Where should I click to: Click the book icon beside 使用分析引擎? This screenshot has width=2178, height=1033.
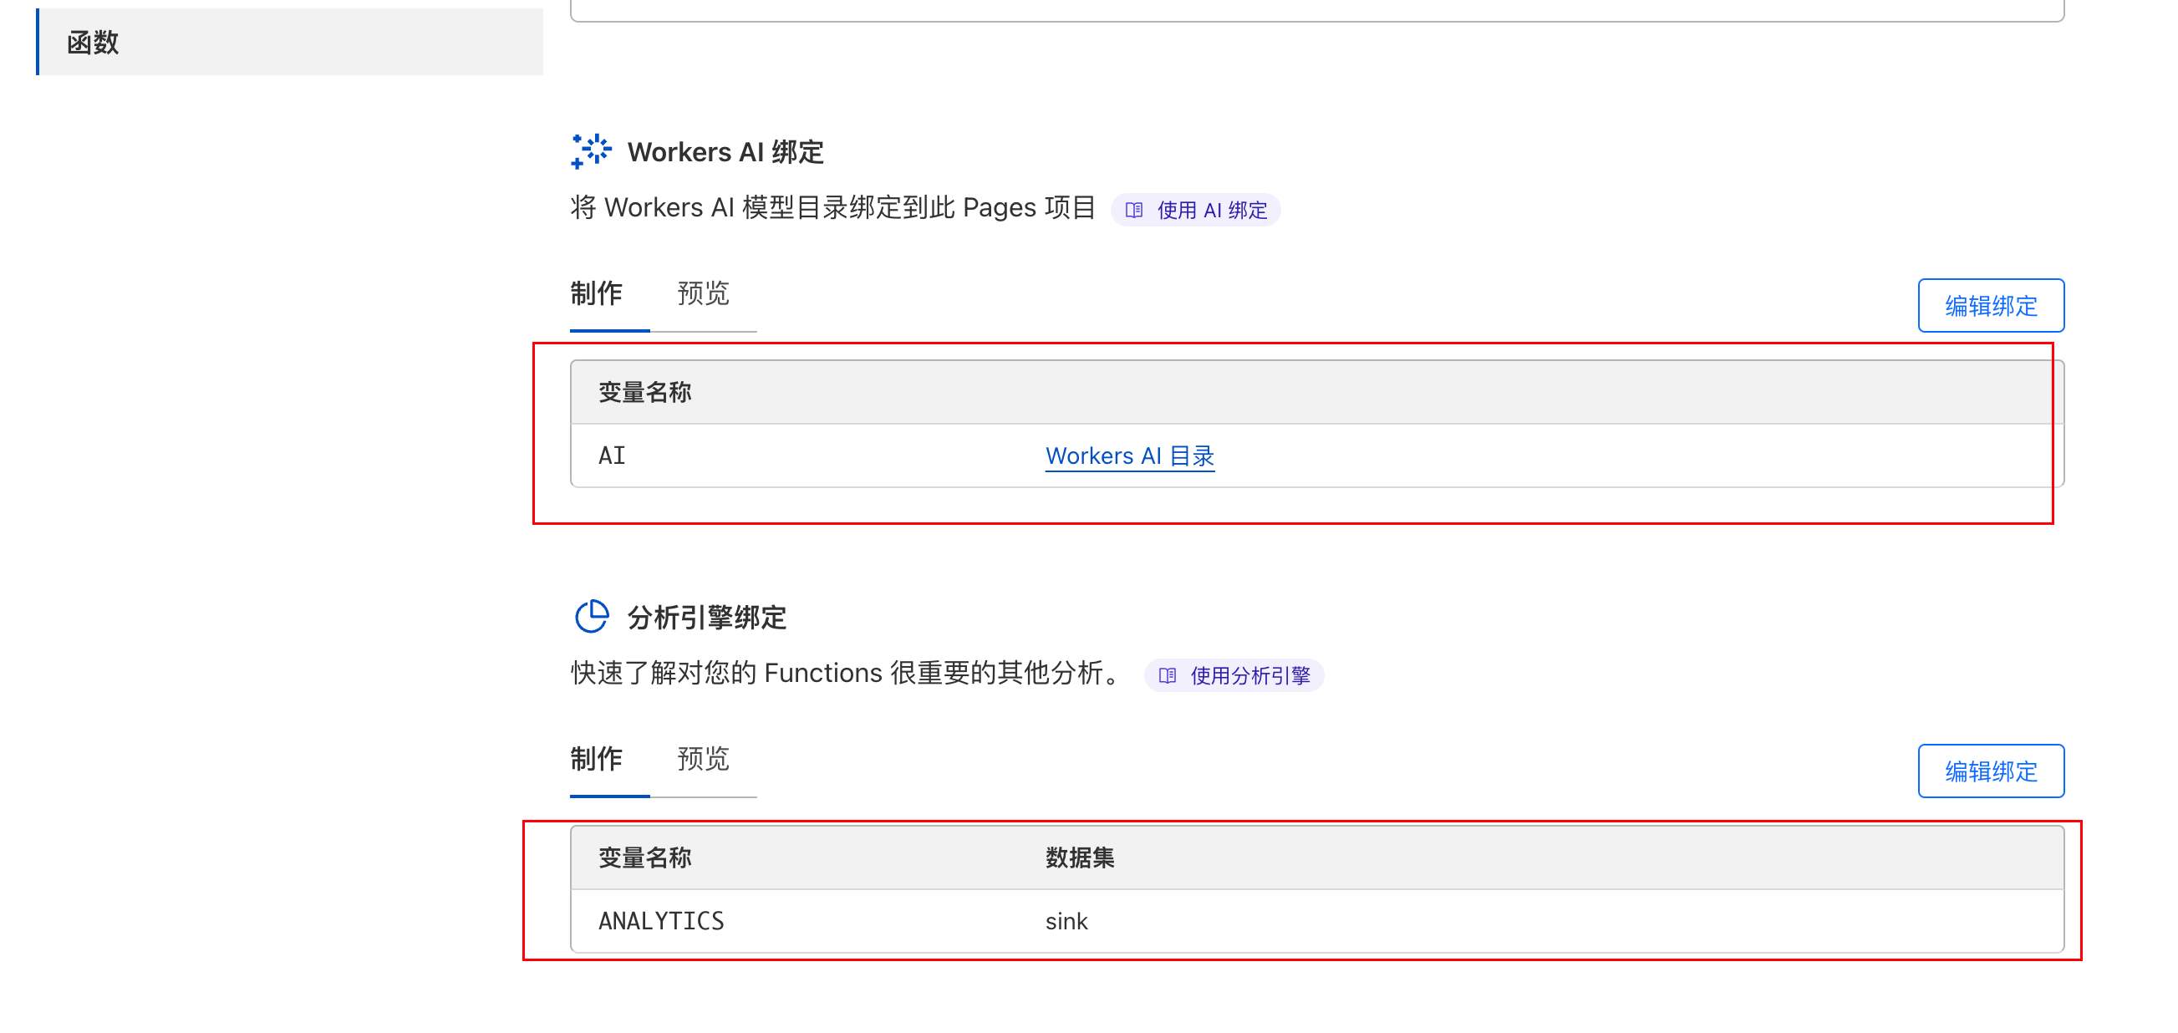point(1168,675)
